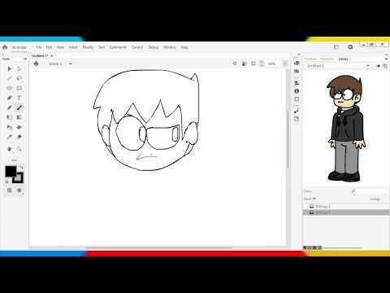Open the Info panel icon in side strip
This screenshot has width=390, height=293.
pos(297,91)
